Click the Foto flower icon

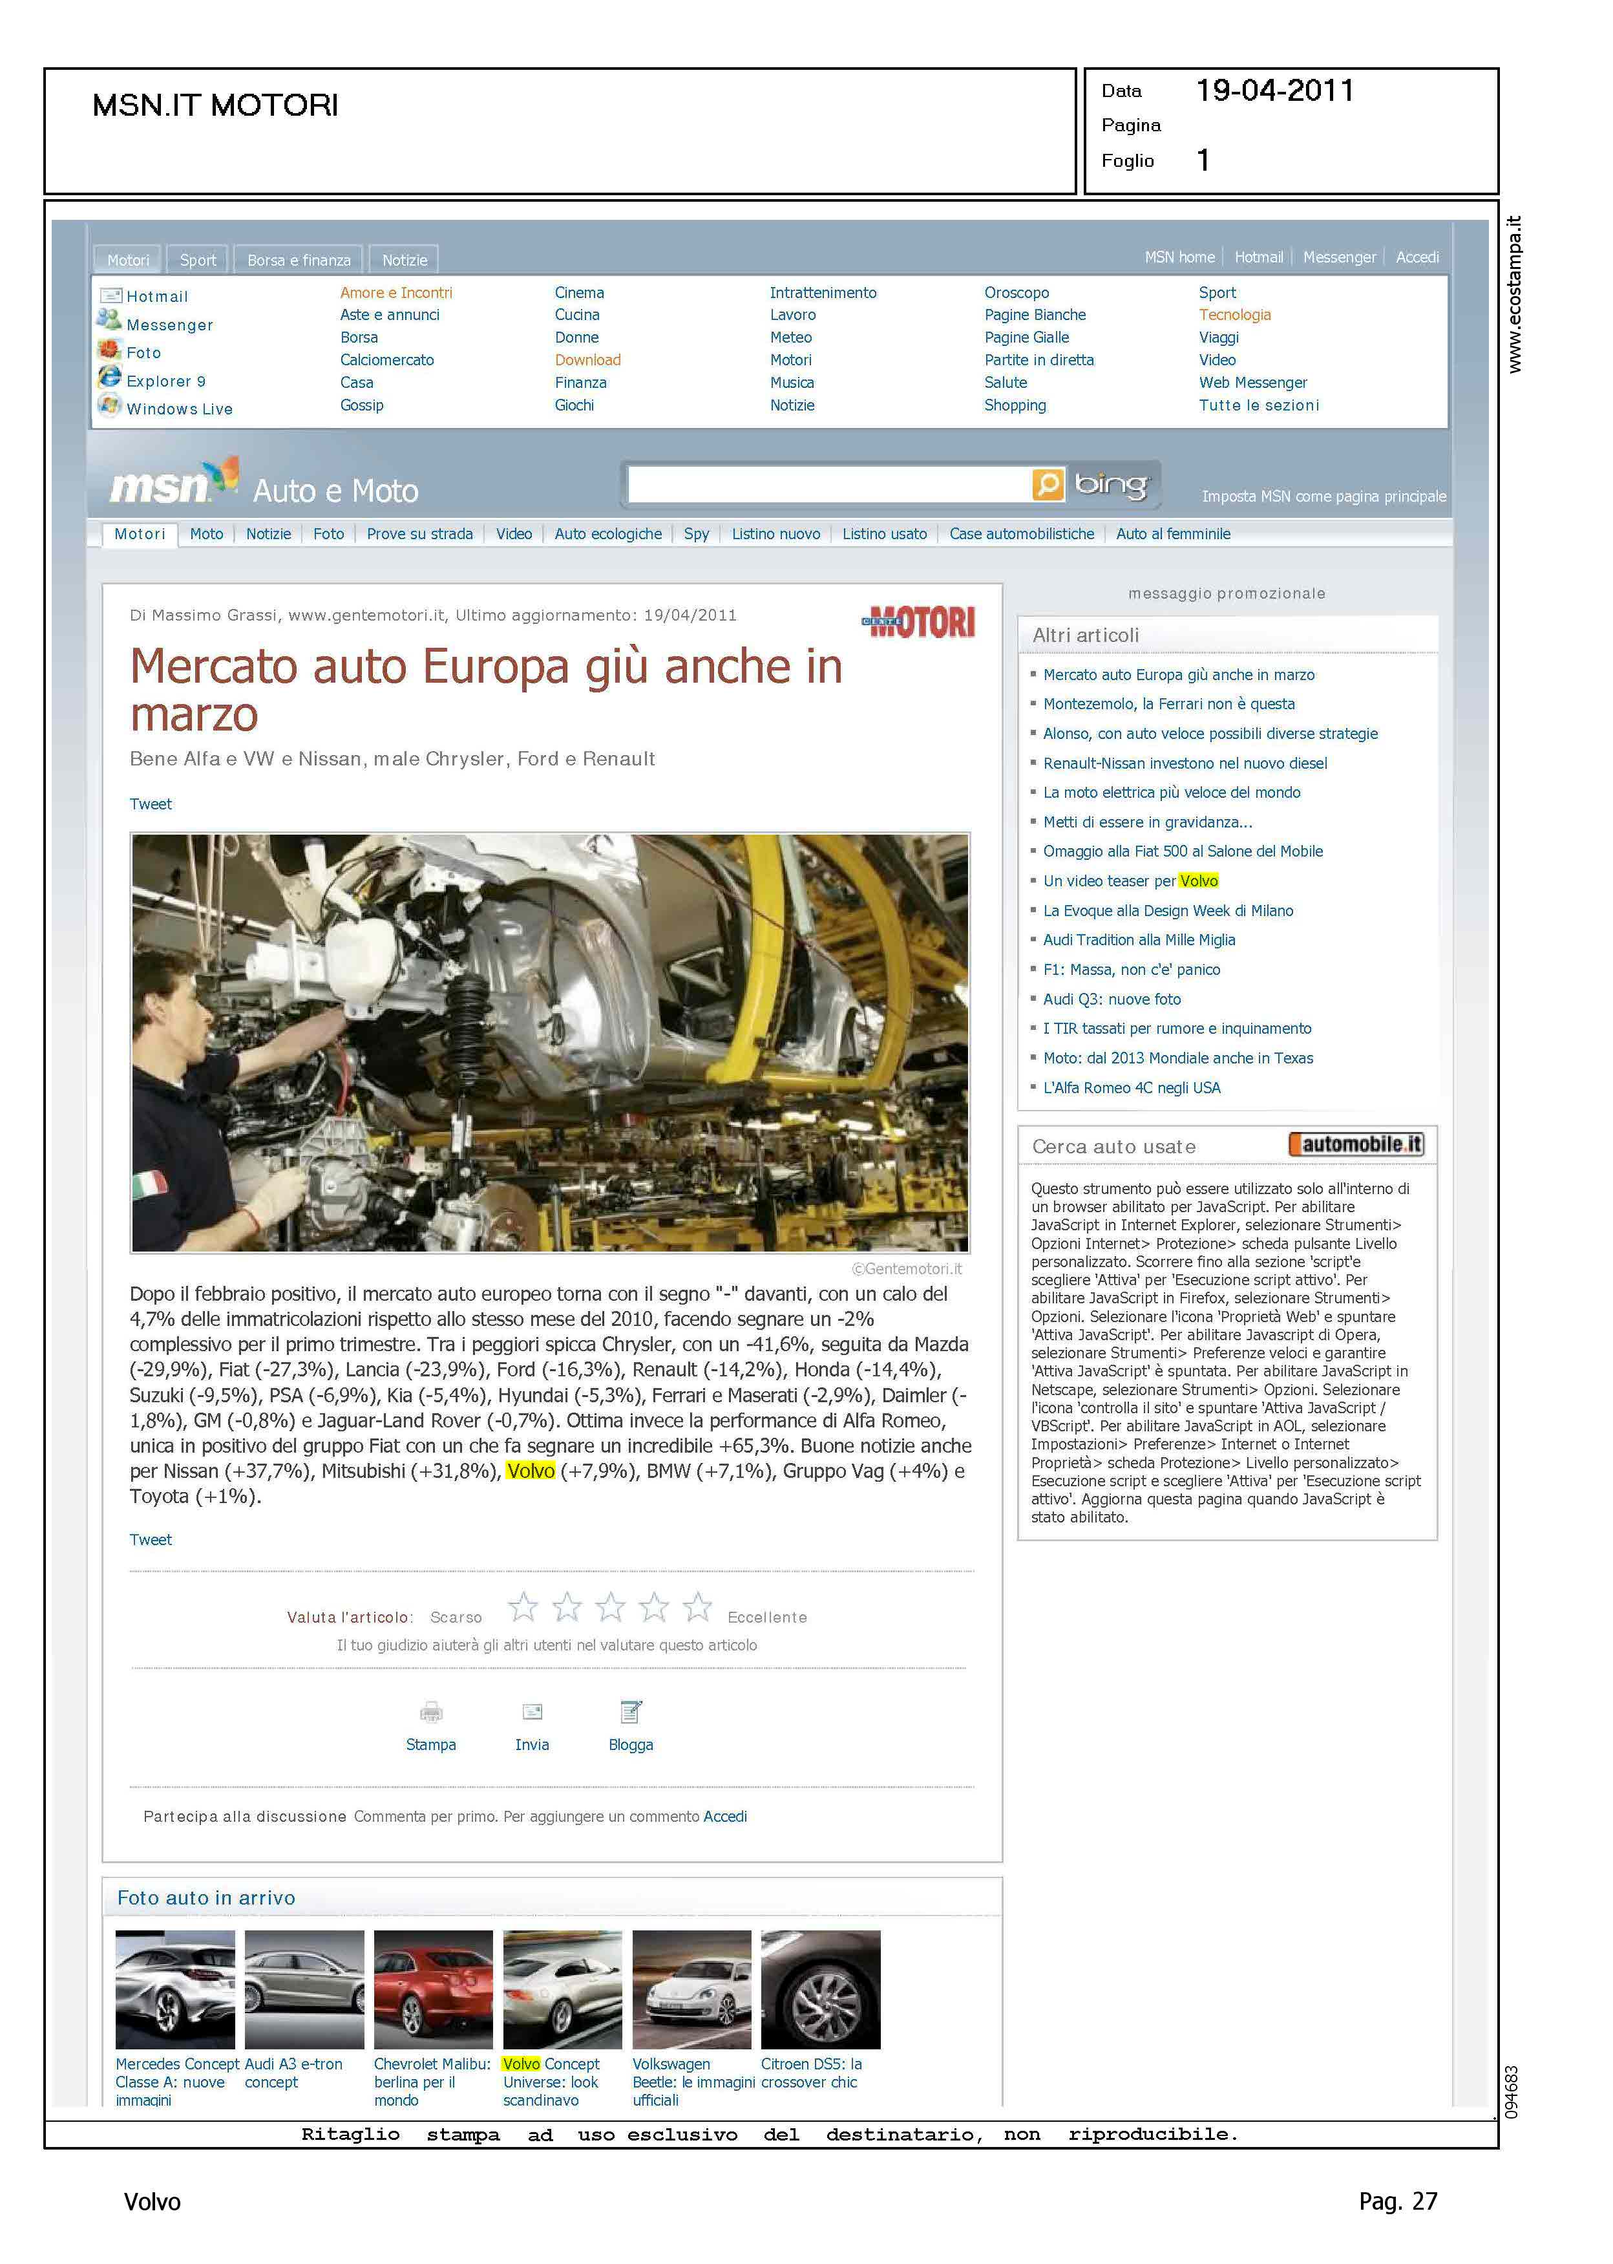(x=109, y=350)
